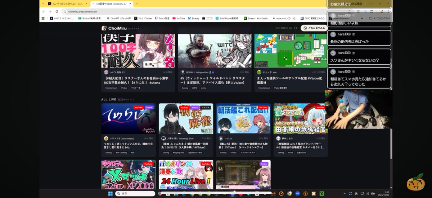
Task: Click the Vtuber配信素材 tag
Action: tap(281, 88)
